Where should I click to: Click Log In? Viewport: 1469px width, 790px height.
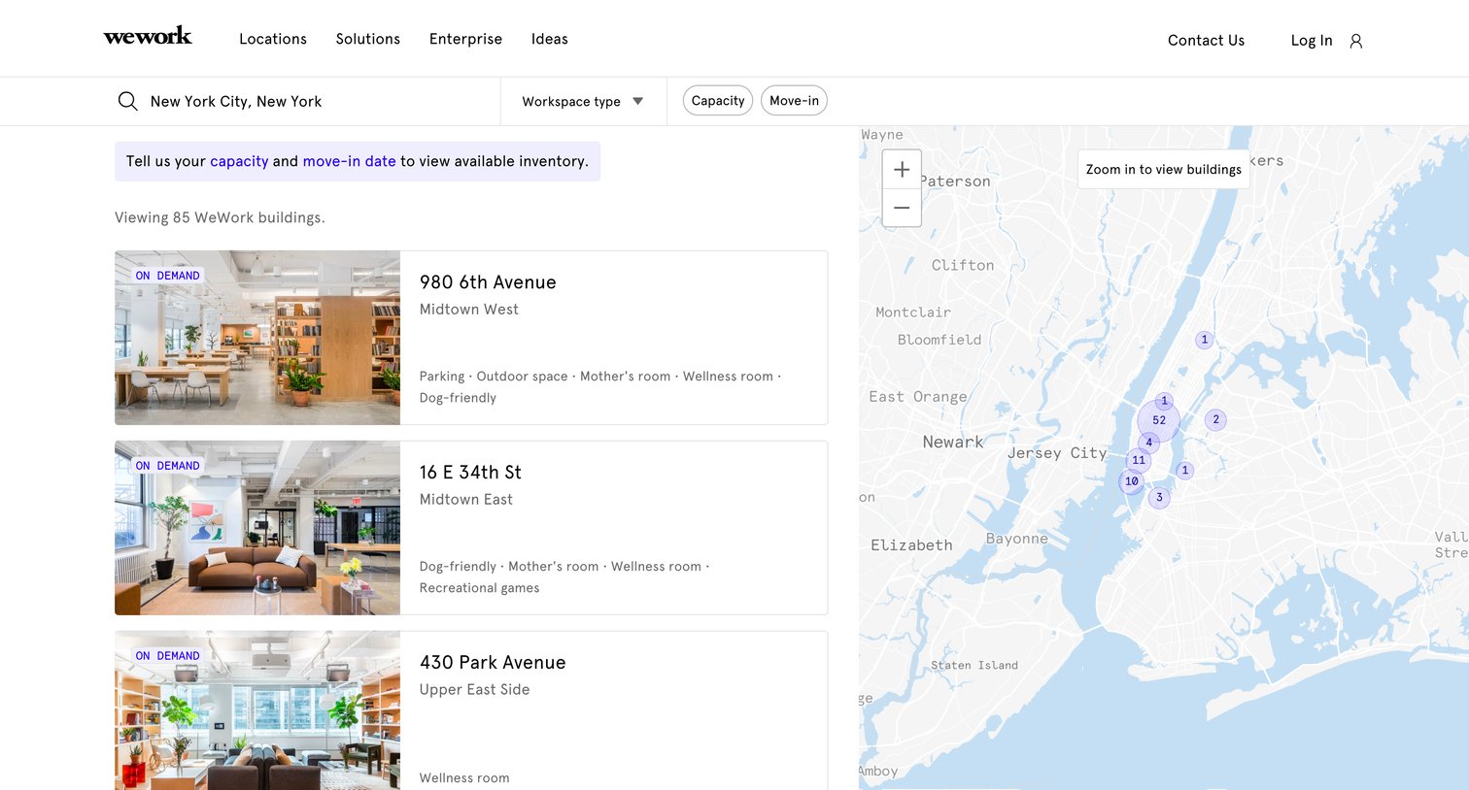point(1312,41)
